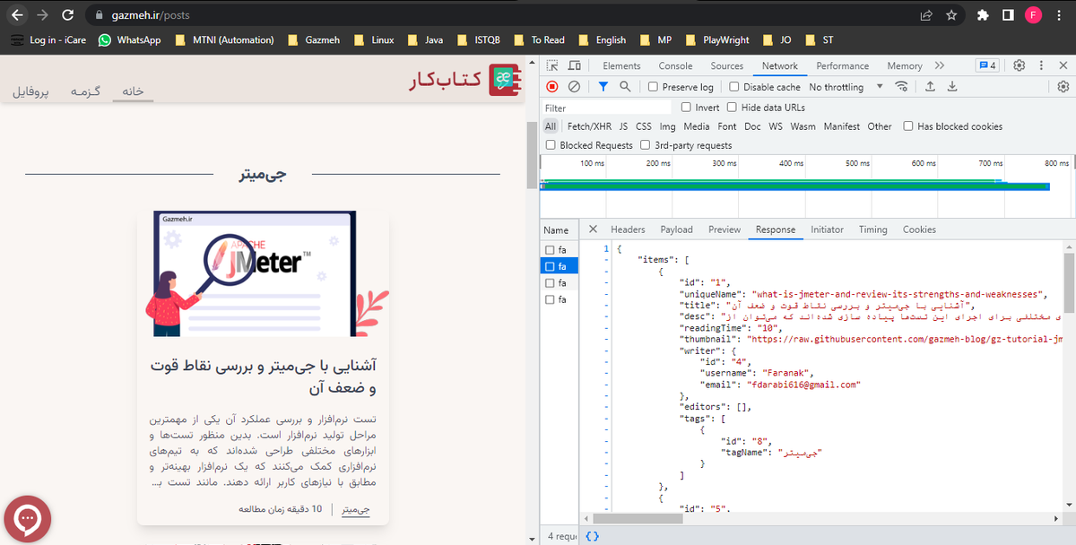This screenshot has width=1076, height=545.
Task: Close the request details pane
Action: [x=594, y=229]
